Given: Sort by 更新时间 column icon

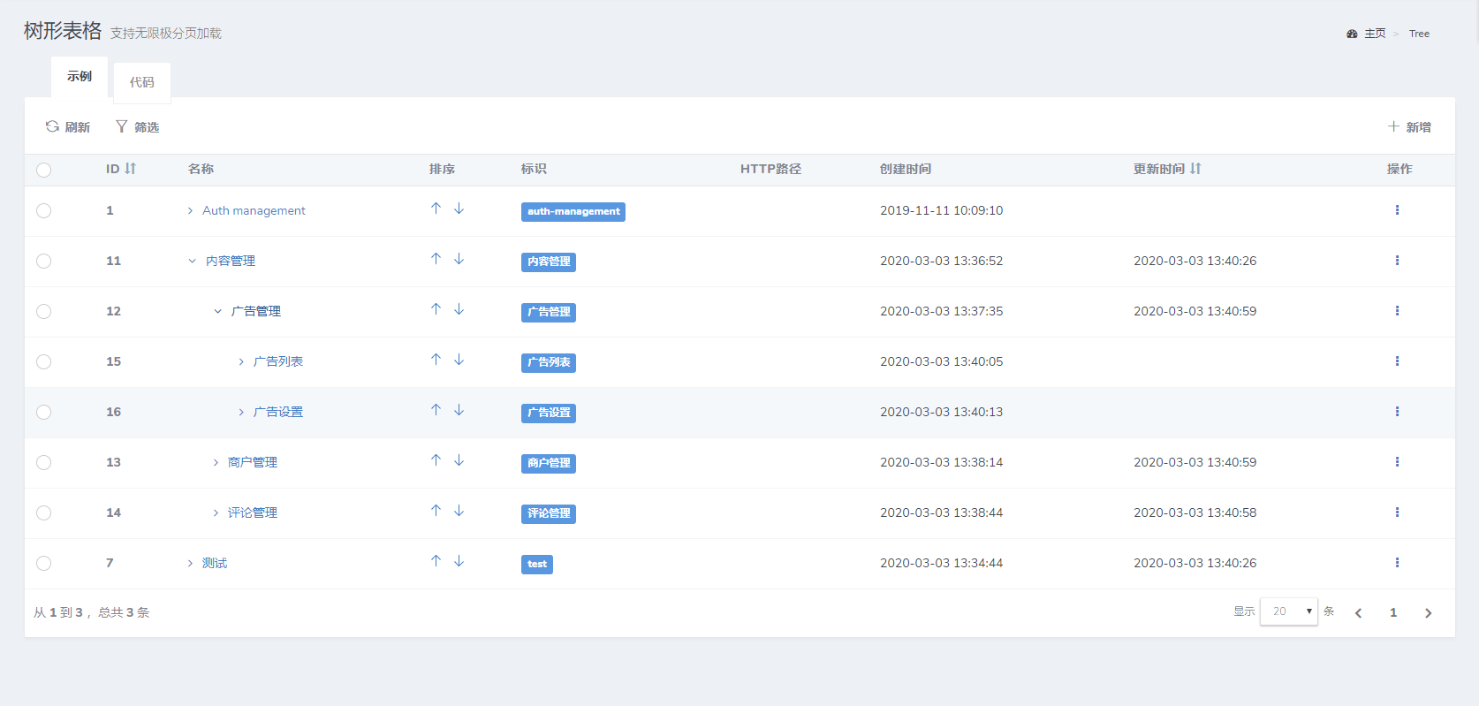Looking at the screenshot, I should [x=1195, y=169].
